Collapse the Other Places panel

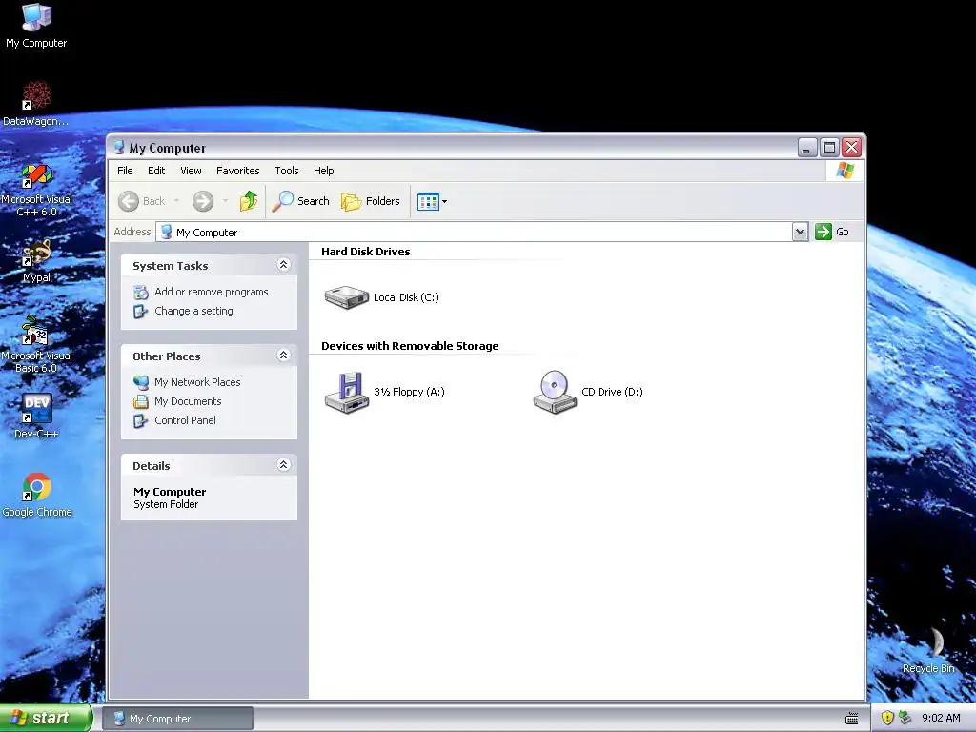click(283, 356)
